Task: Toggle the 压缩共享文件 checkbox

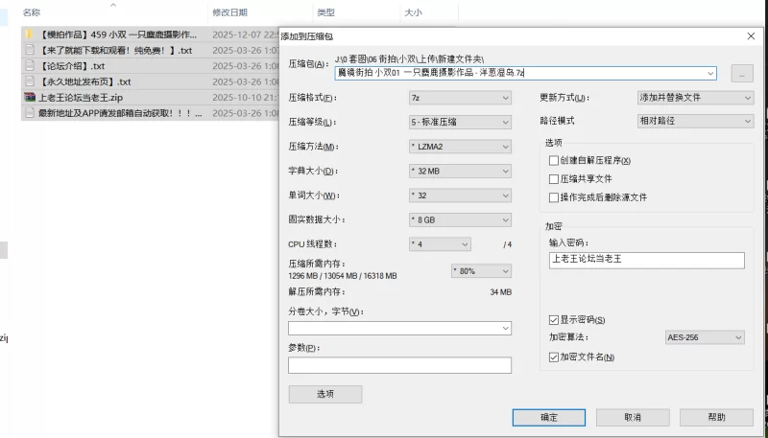Action: 554,179
